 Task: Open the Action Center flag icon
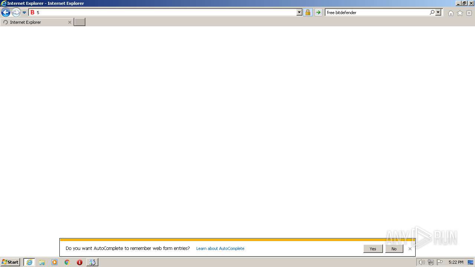pyautogui.click(x=440, y=262)
